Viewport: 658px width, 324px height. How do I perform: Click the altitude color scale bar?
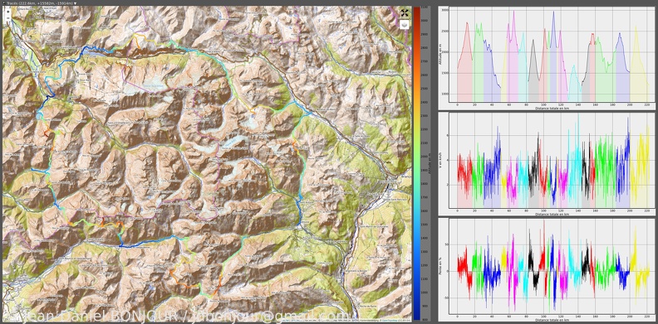[416, 163]
